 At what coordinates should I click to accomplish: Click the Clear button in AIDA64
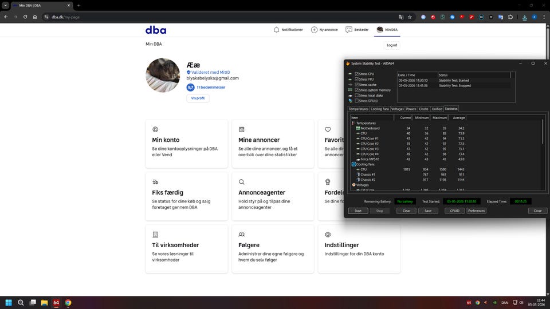[x=406, y=211]
